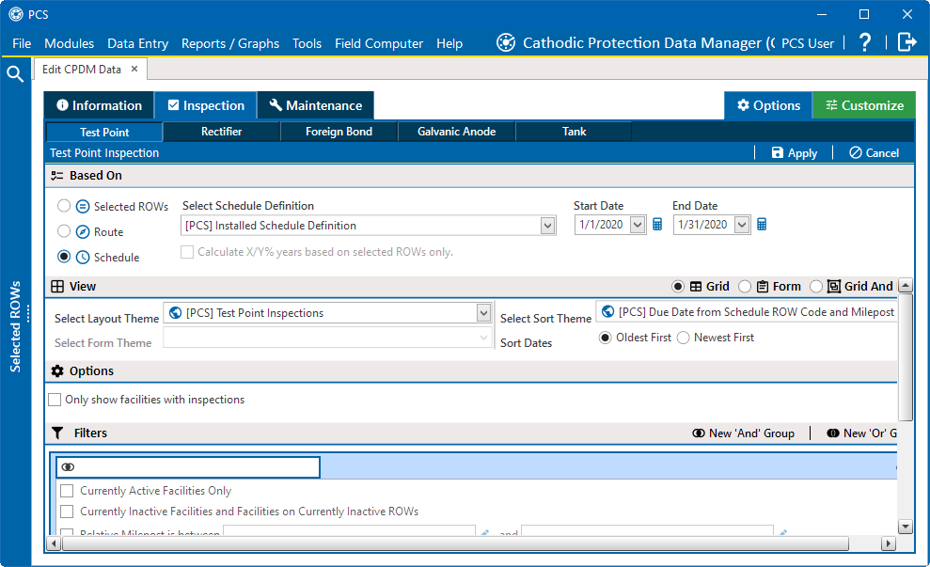
Task: Switch to the Inspection tab
Action: pos(206,105)
